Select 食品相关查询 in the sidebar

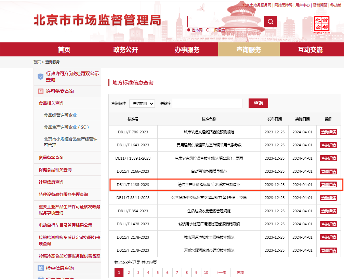coord(51,103)
